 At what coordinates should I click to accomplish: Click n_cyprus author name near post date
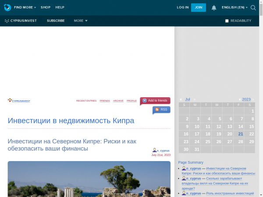coord(163,151)
